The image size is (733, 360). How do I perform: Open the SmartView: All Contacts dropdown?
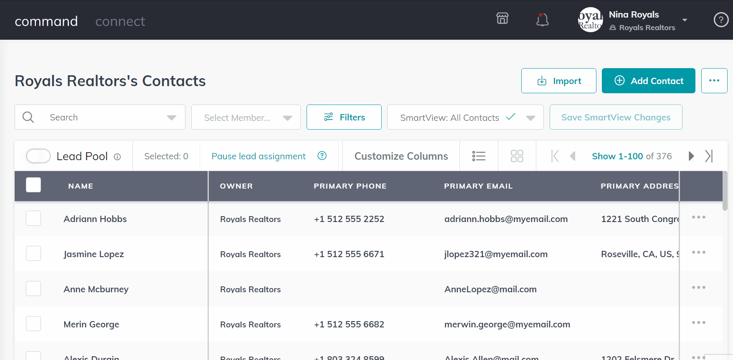point(465,117)
